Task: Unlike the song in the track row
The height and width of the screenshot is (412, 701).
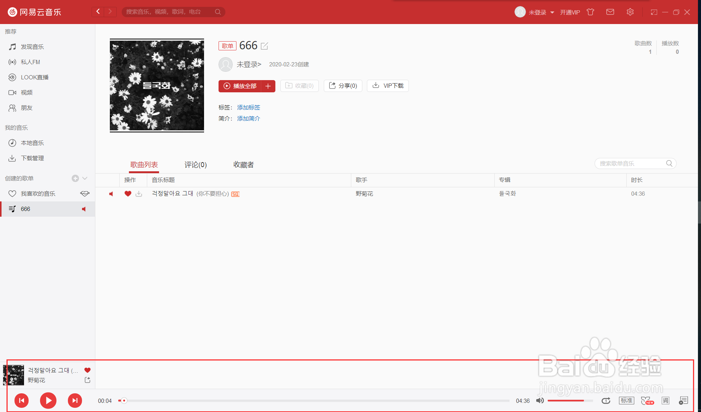Action: tap(128, 194)
